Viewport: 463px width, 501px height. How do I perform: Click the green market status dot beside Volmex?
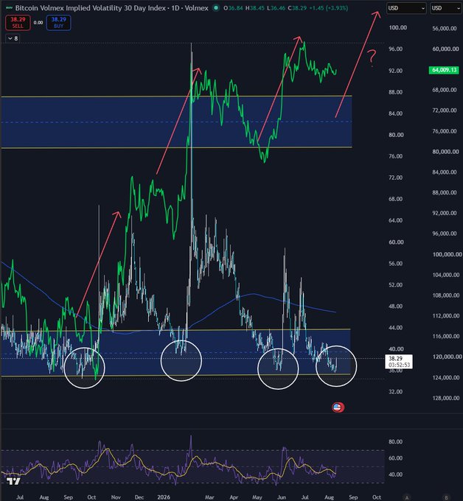(x=216, y=8)
